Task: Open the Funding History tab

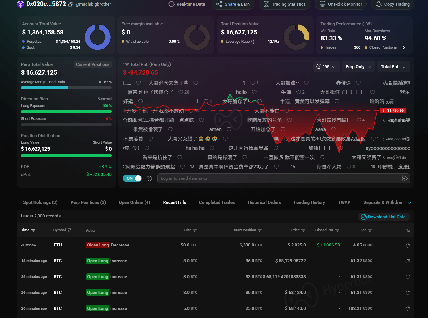Action: point(309,202)
